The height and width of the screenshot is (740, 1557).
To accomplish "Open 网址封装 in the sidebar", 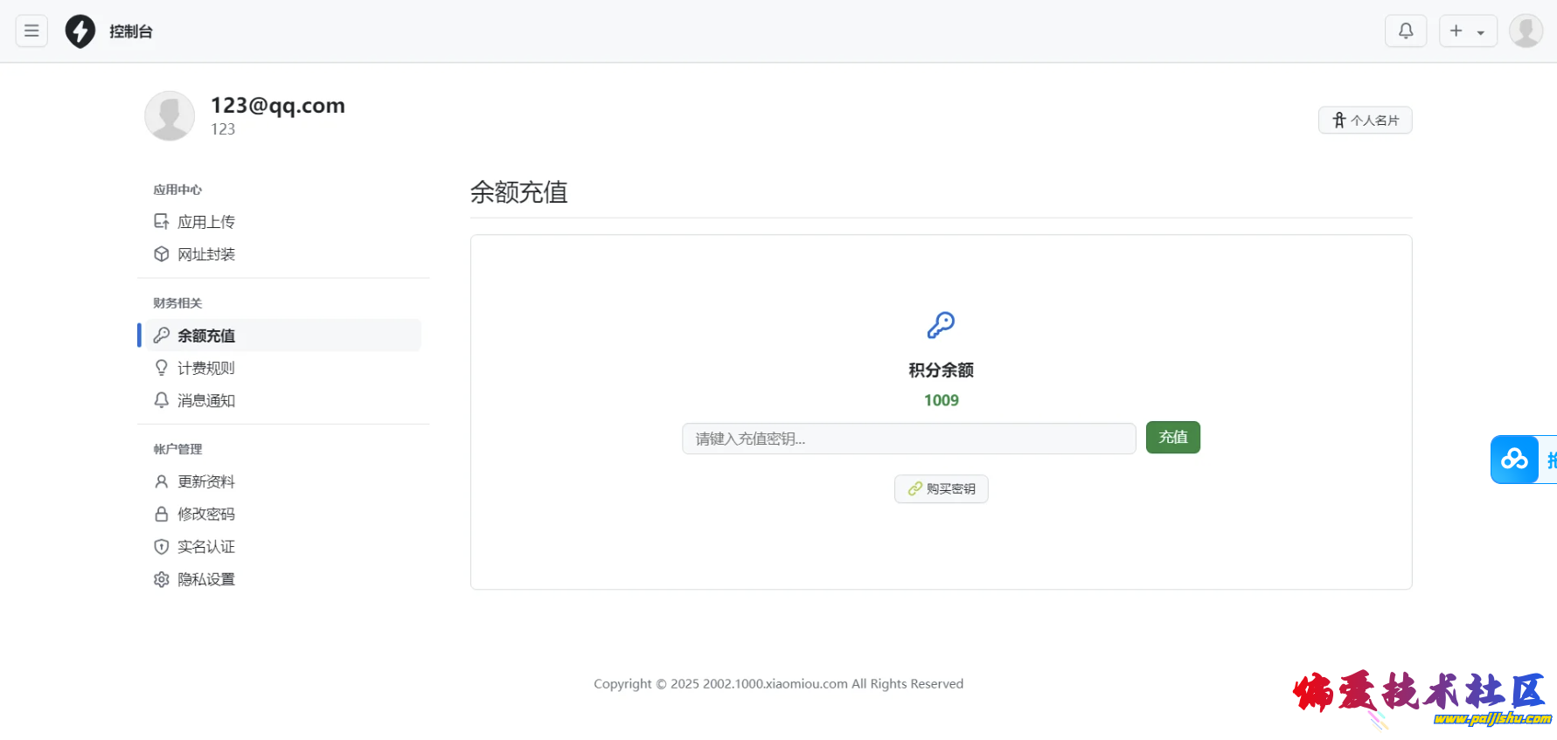I will 205,254.
